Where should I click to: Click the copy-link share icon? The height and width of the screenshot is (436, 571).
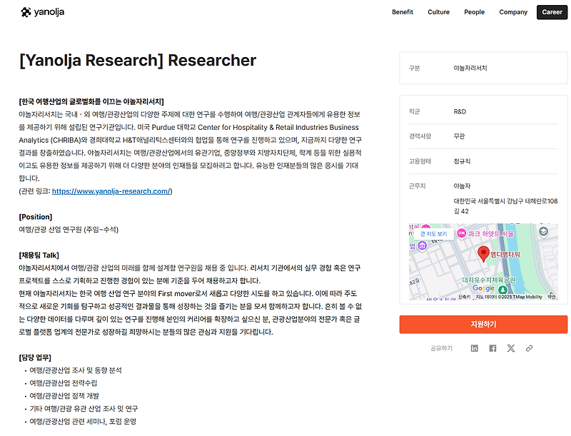click(x=528, y=348)
